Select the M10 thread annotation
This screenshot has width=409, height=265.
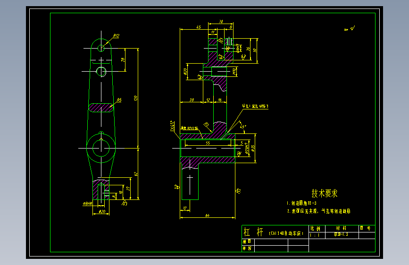click(234, 71)
